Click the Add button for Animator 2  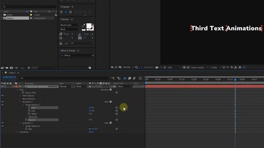coord(111,123)
